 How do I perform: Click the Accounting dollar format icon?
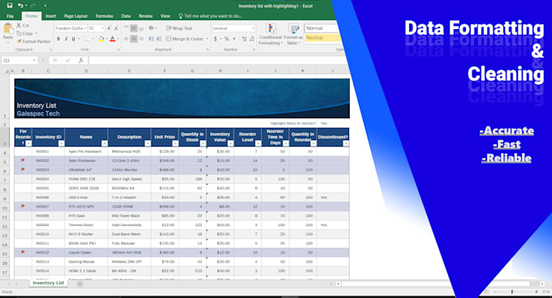pos(215,39)
